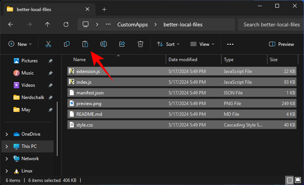Open the View options menu
The width and height of the screenshot is (304, 185).
pos(203,44)
